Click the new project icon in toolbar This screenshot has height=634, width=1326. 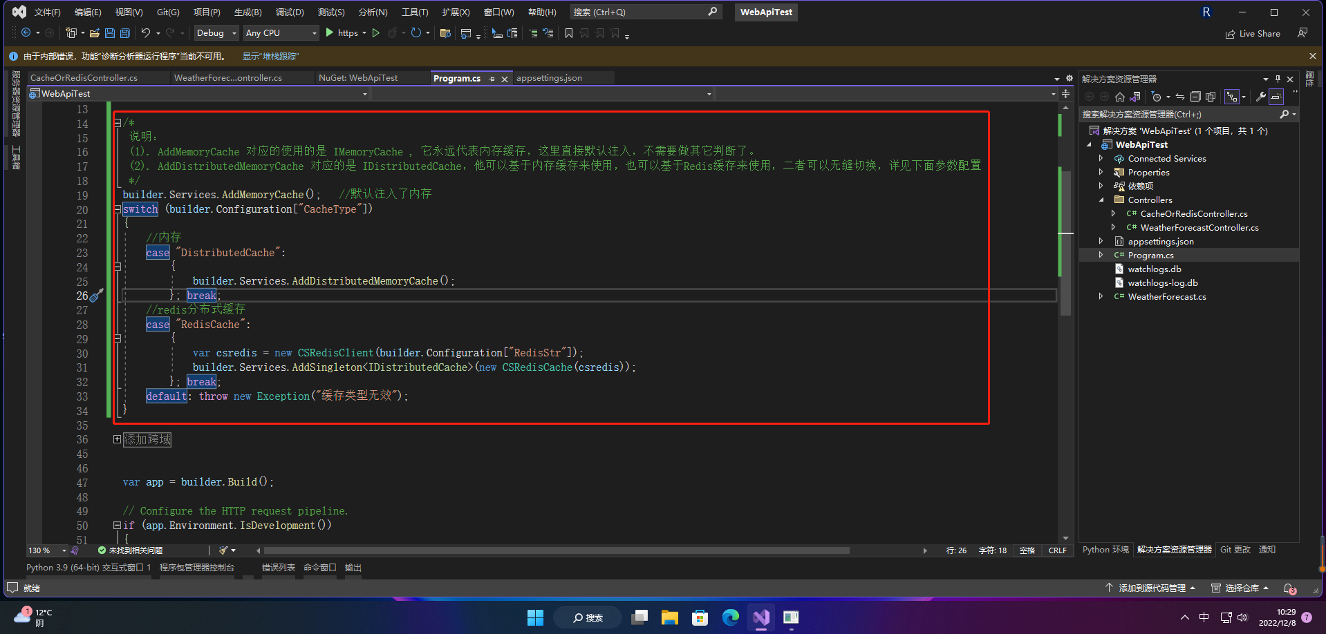71,32
